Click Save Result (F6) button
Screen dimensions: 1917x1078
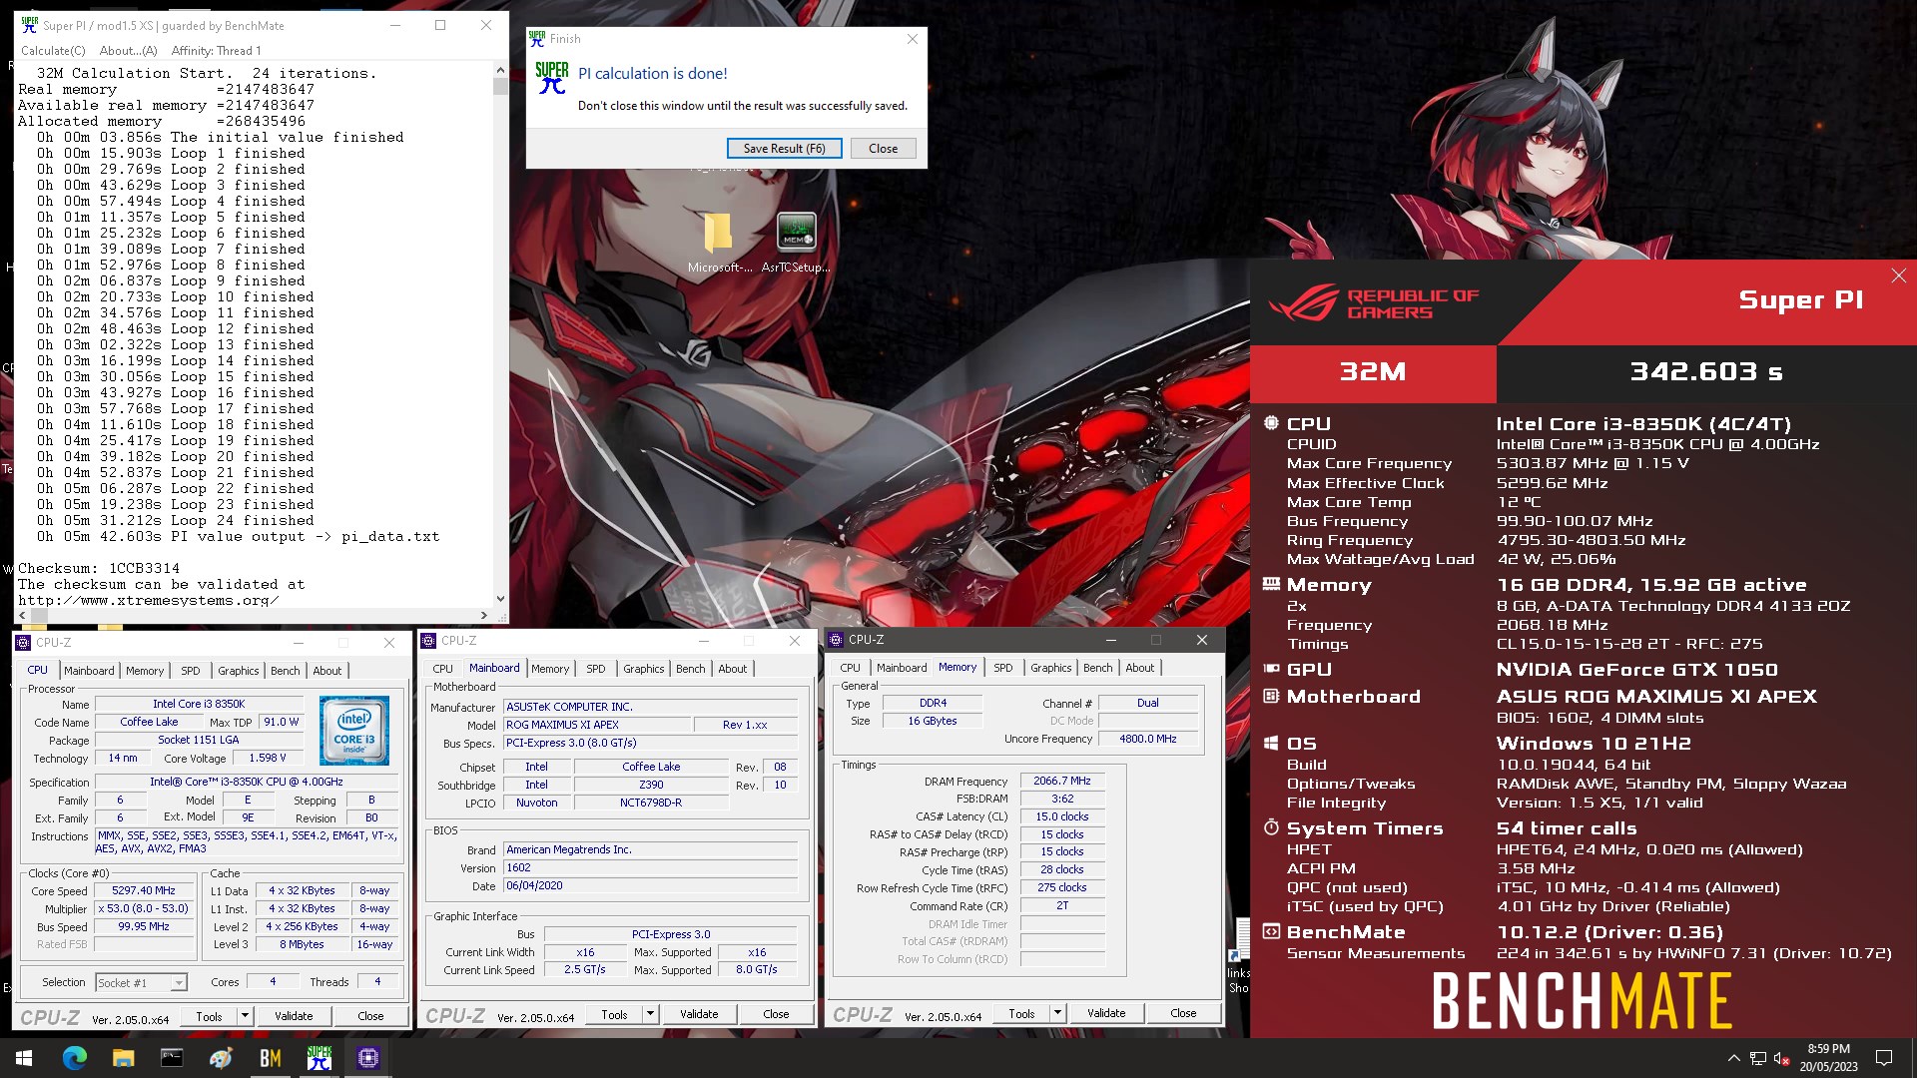point(784,148)
